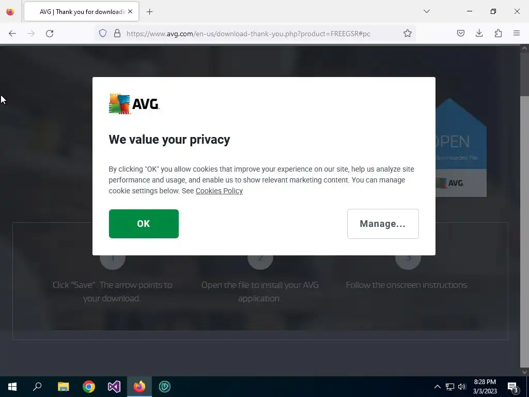Go back using the back arrow
This screenshot has height=397, width=529.
pos(12,34)
